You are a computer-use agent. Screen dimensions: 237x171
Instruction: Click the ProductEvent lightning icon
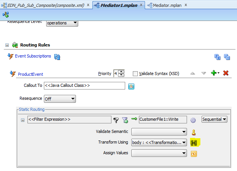click(13, 74)
